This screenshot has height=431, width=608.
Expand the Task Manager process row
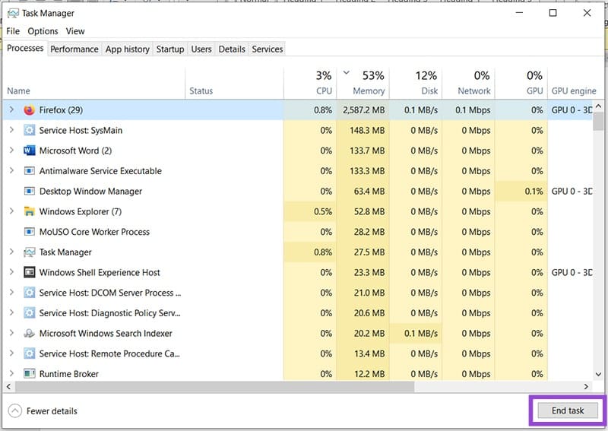pos(11,252)
